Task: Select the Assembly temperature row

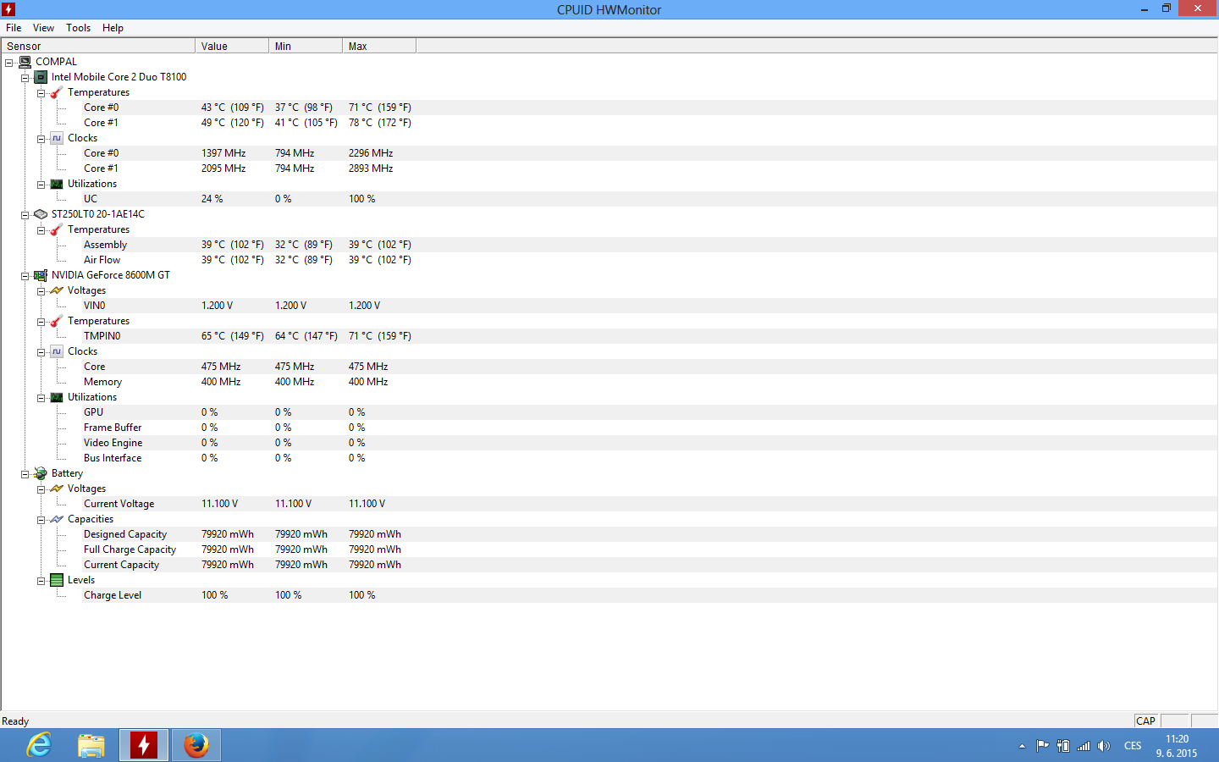Action: click(609, 245)
